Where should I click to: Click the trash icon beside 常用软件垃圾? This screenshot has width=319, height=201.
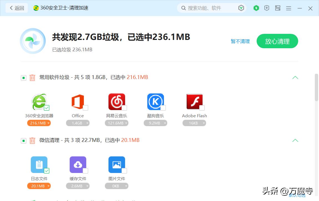32,78
